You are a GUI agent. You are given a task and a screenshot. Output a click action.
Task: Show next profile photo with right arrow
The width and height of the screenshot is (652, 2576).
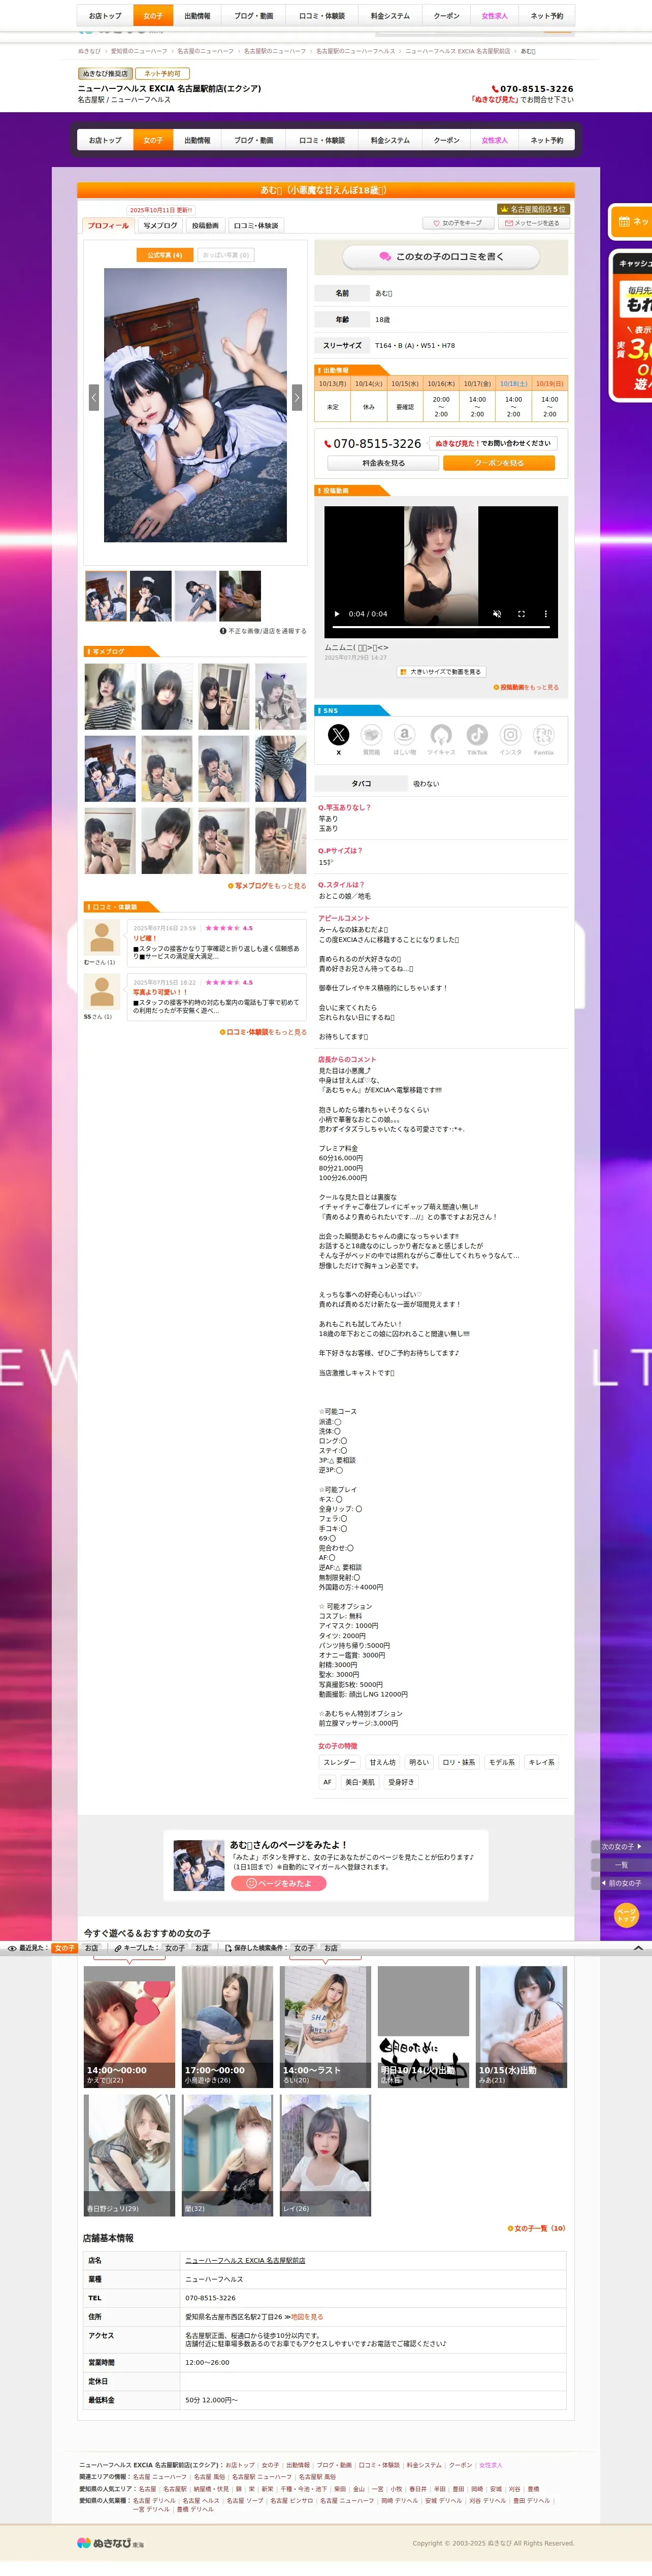click(296, 397)
